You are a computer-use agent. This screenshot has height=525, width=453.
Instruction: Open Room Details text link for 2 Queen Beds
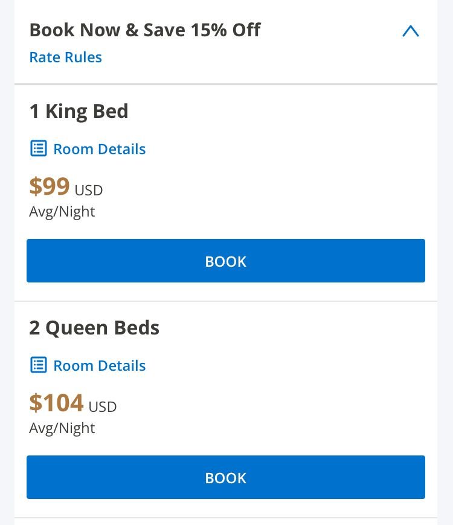tap(99, 366)
